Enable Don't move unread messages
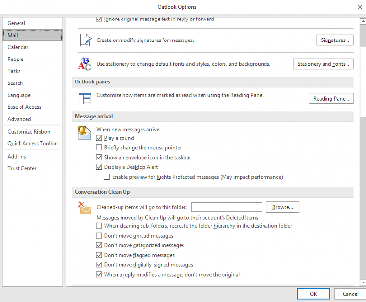Viewport: 366px width, 302px height. coord(99,236)
